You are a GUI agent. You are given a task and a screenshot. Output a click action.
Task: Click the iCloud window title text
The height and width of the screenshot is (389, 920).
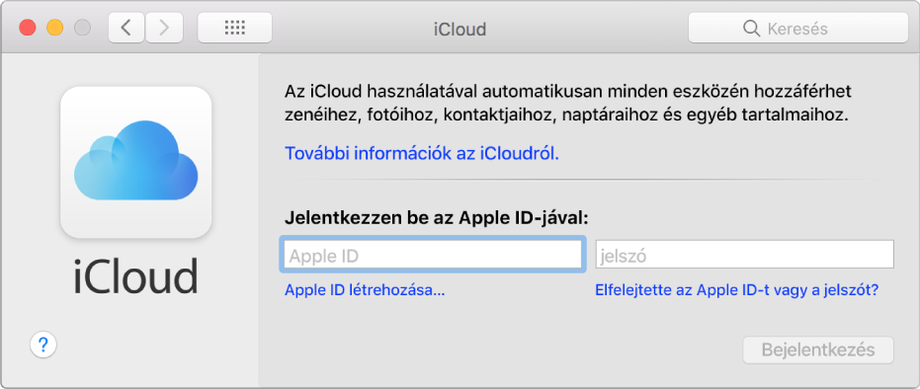[x=460, y=29]
